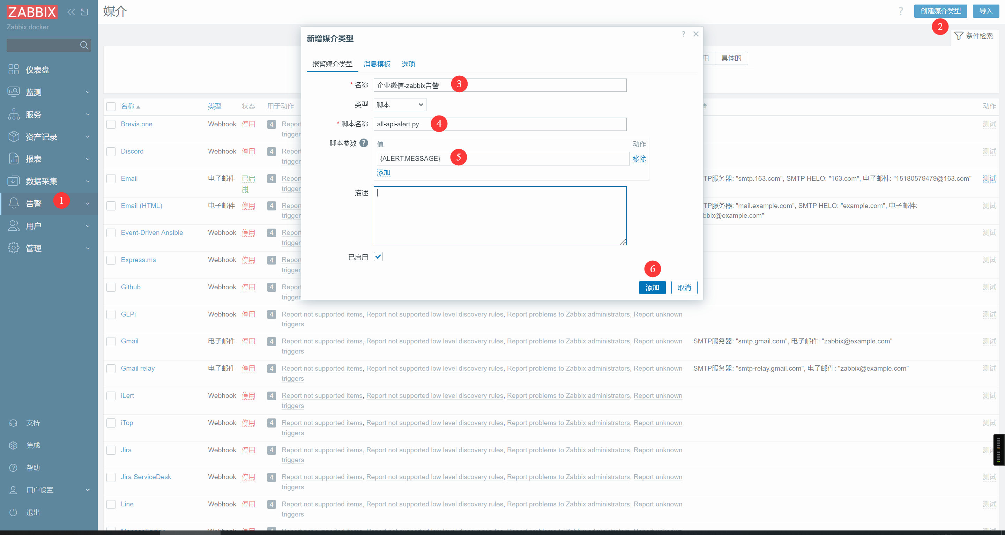Open 帮助 help icon
The image size is (1005, 535).
(x=13, y=468)
